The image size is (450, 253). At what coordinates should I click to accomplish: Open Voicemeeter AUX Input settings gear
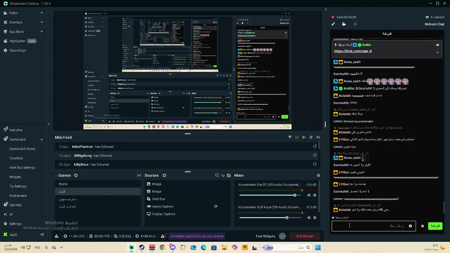tap(315, 218)
